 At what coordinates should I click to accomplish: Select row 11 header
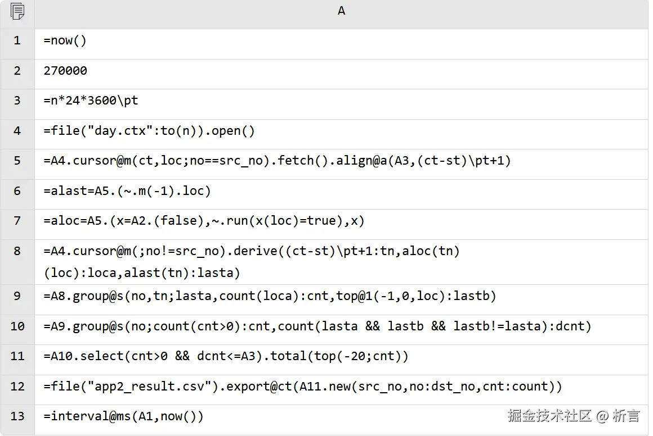pos(17,356)
